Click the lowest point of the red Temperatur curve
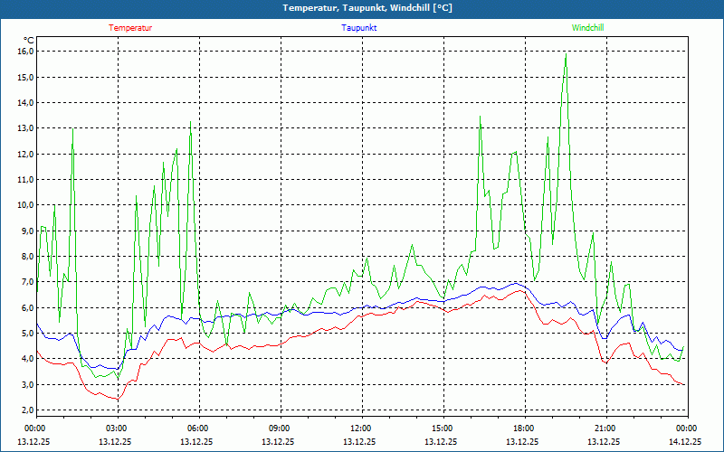 [116, 400]
